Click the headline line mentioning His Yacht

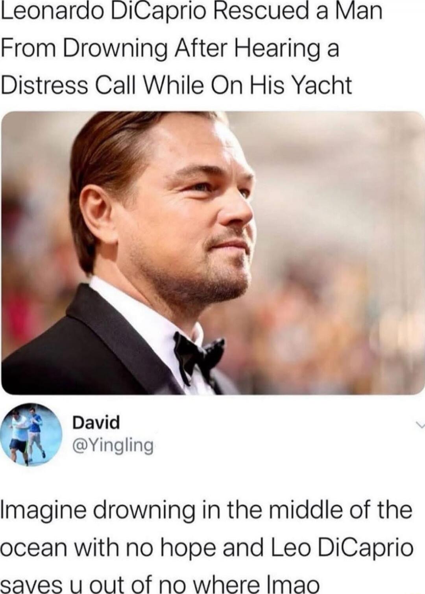(176, 85)
